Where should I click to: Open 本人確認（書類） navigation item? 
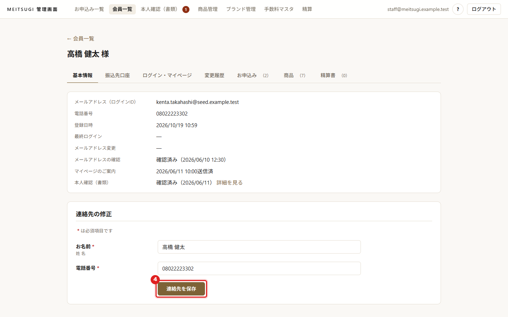pyautogui.click(x=165, y=9)
